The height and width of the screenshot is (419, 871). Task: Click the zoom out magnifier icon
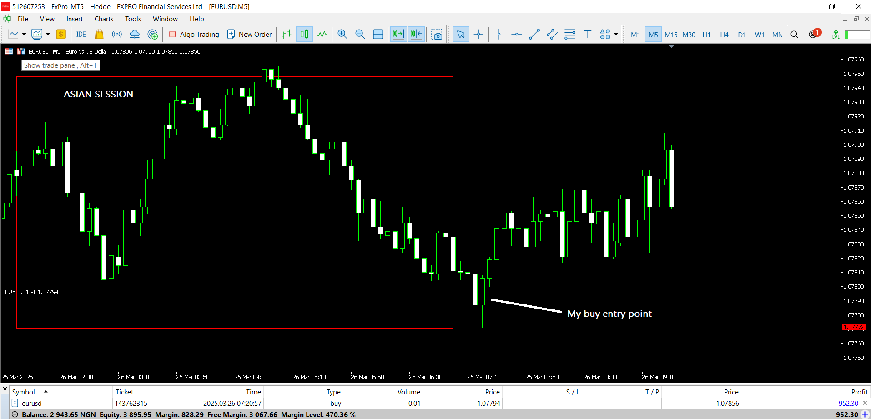point(360,35)
